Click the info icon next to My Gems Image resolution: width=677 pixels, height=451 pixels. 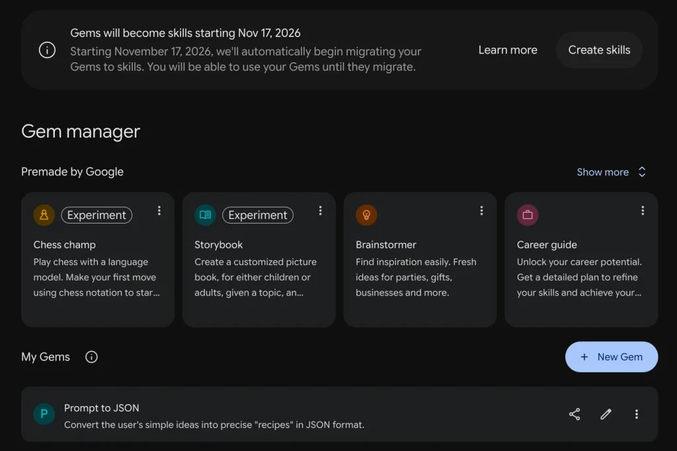point(91,357)
